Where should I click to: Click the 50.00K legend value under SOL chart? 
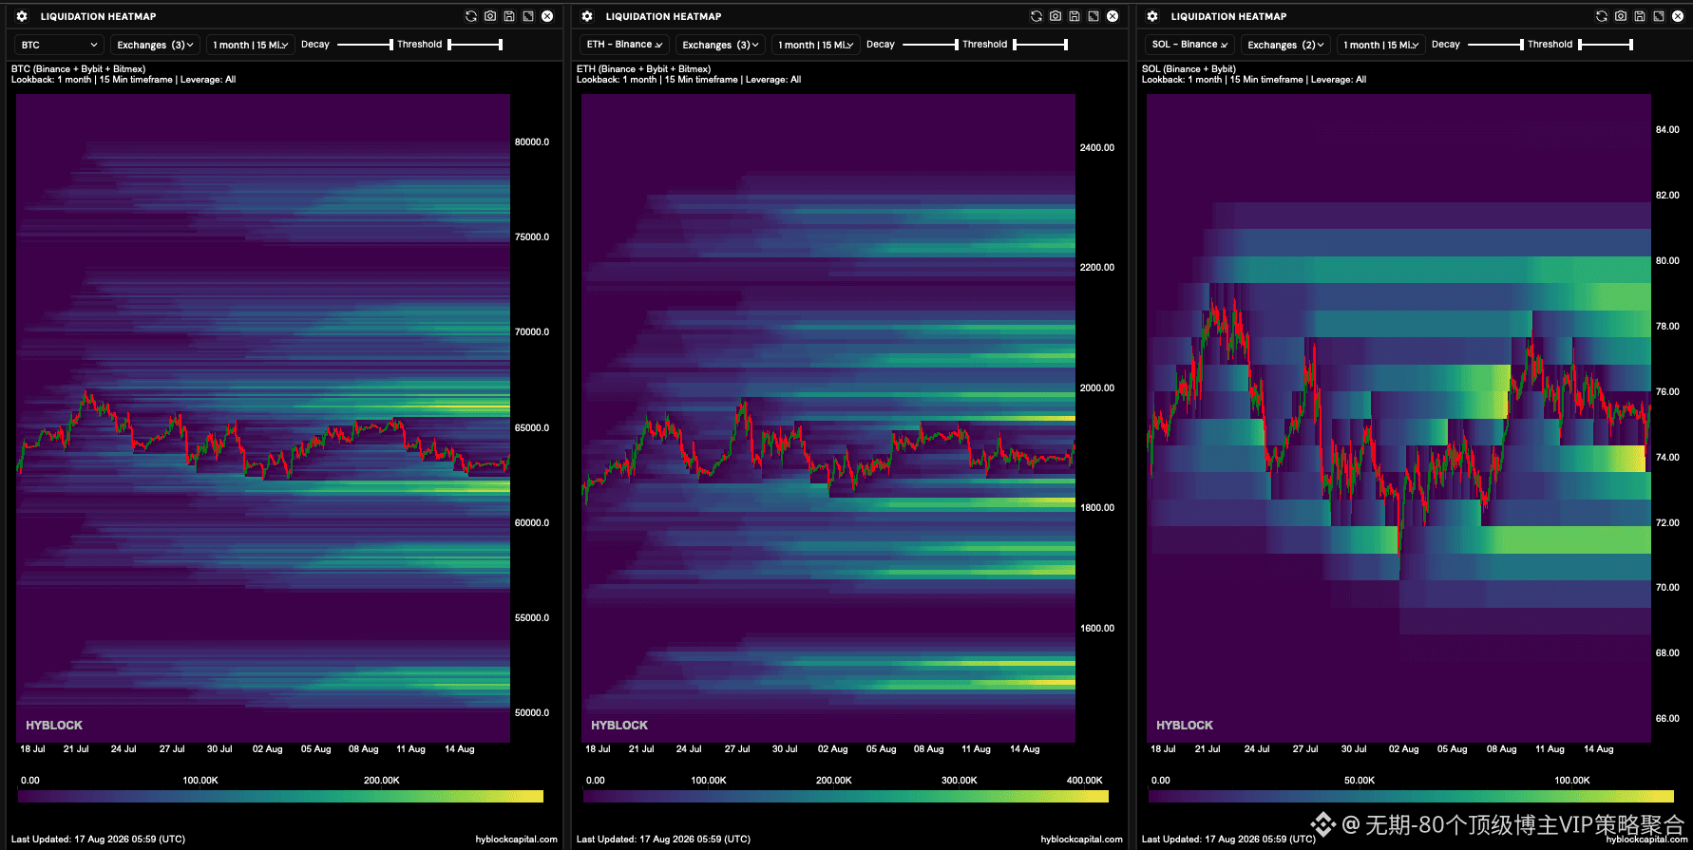[1360, 781]
